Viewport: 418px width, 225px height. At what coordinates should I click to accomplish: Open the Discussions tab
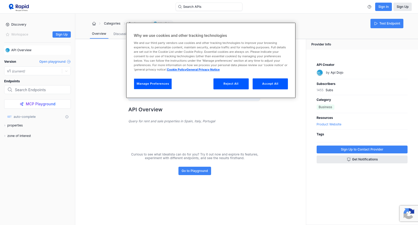click(120, 34)
